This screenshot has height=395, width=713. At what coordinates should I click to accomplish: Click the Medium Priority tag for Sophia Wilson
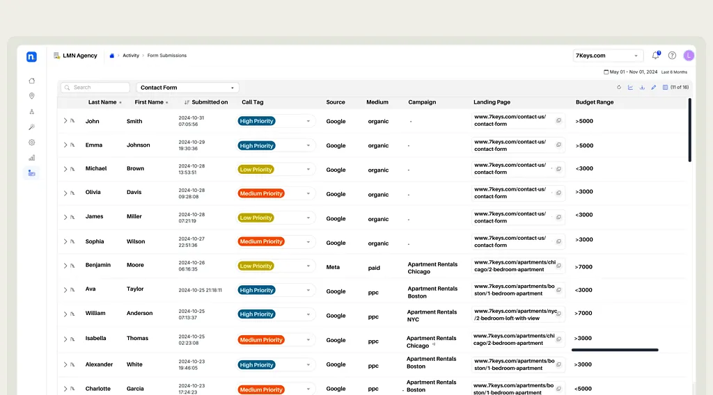coord(261,241)
